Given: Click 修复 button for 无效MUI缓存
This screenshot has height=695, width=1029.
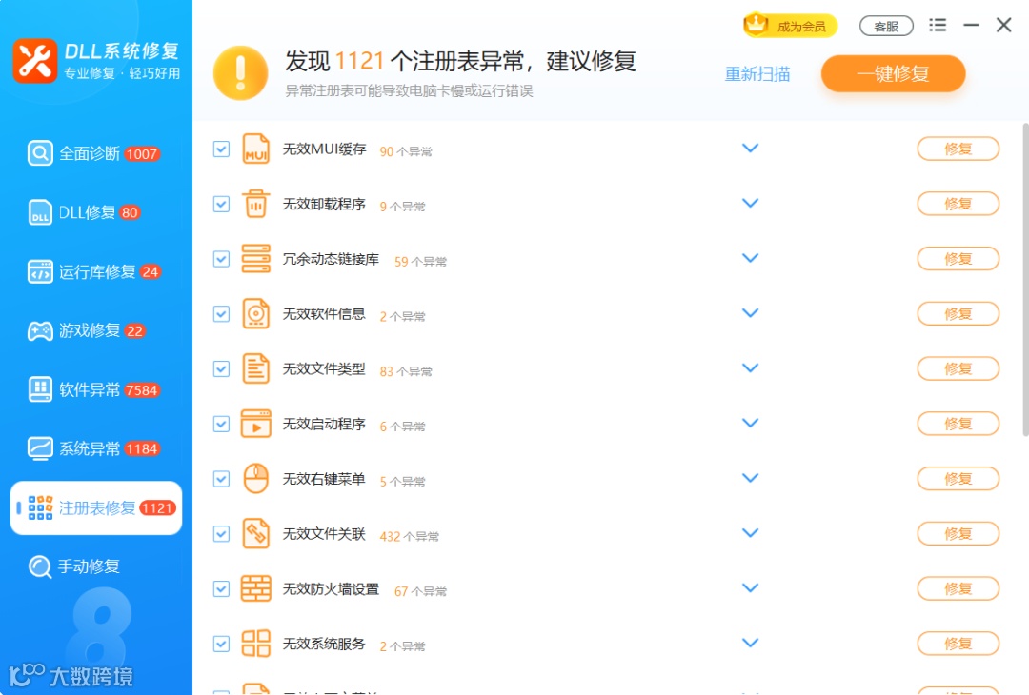Looking at the screenshot, I should click(958, 149).
